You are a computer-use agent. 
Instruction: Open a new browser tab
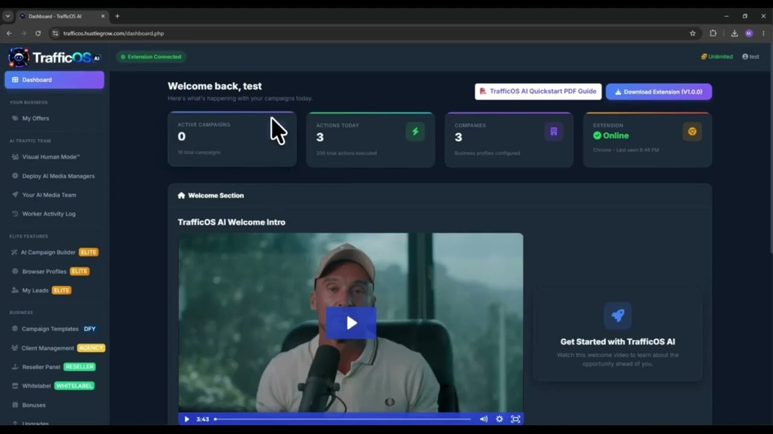[x=117, y=16]
